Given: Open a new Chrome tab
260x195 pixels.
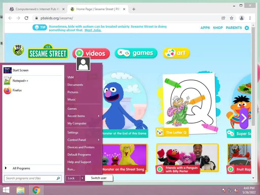Looking at the screenshot, I should click(x=134, y=9).
